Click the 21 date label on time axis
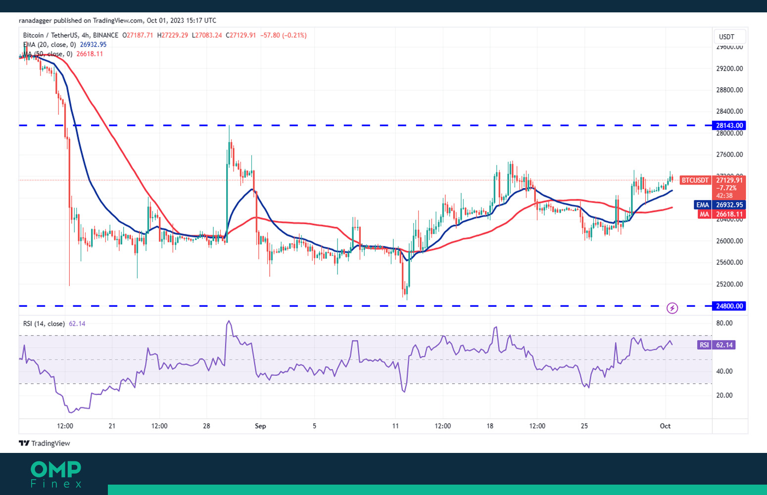The height and width of the screenshot is (495, 767). tap(112, 426)
